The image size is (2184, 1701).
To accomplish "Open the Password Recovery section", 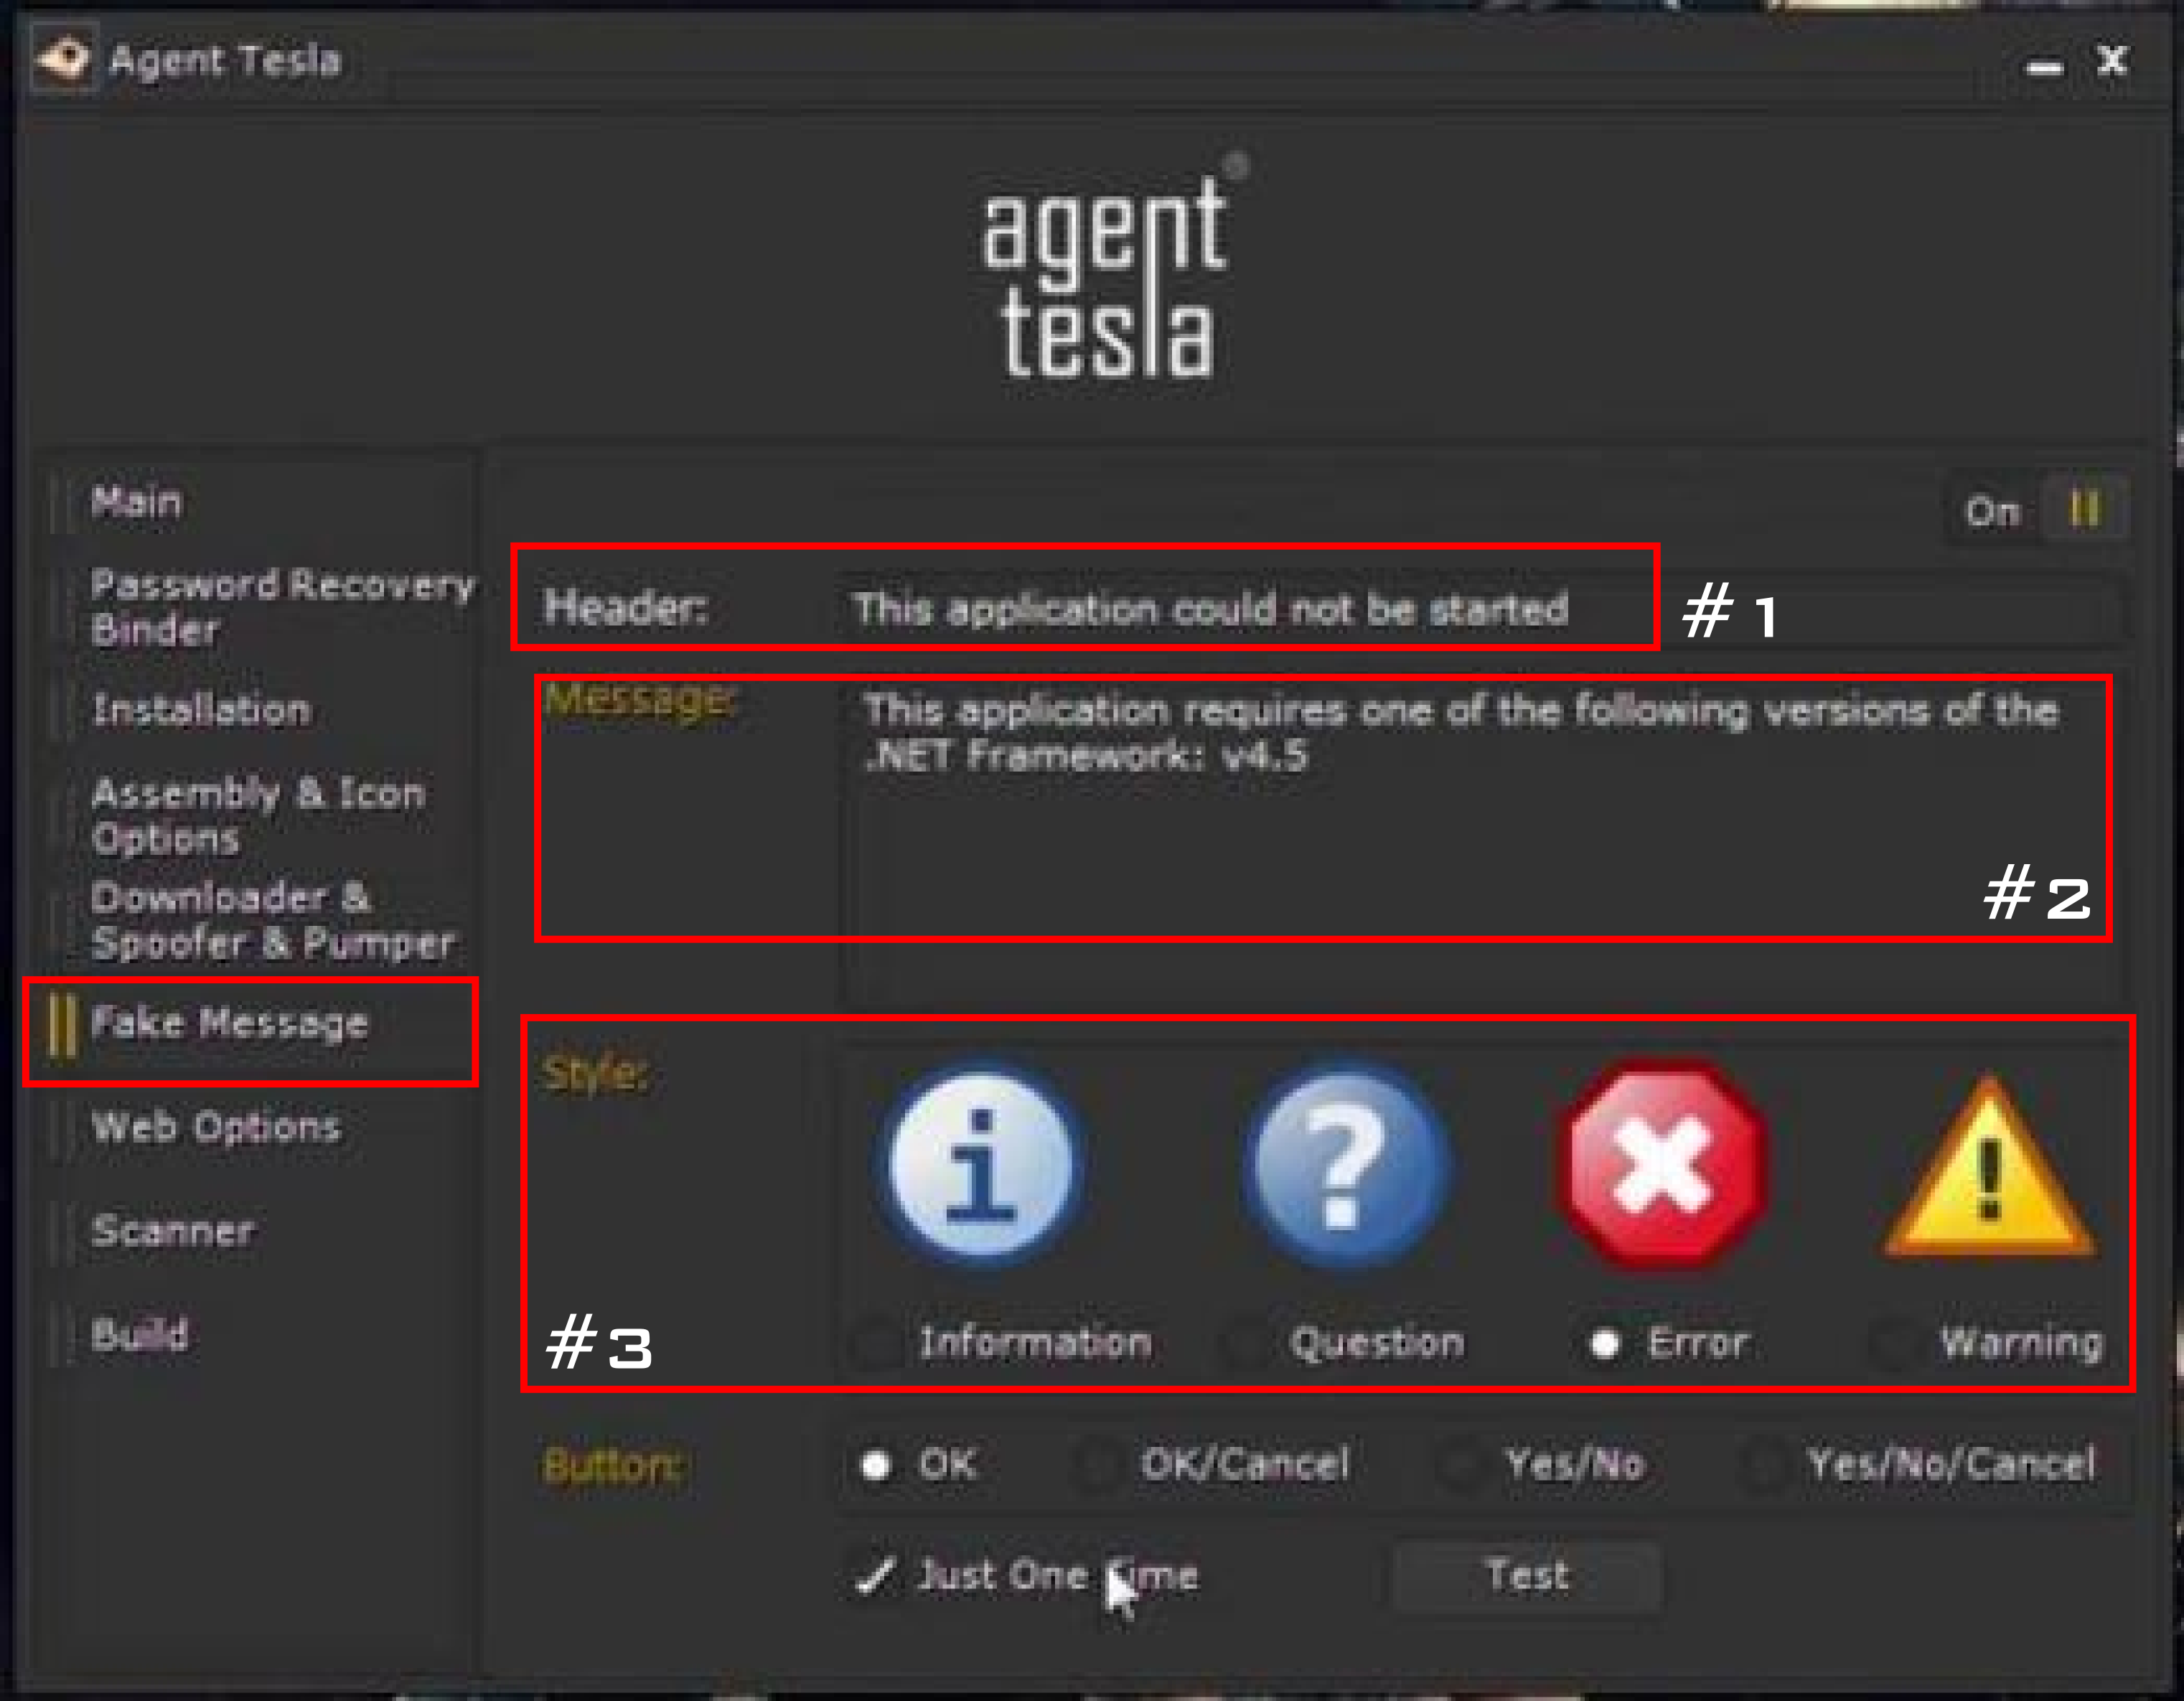I will 283,585.
